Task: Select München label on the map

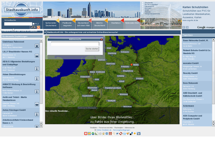Action: 127,107
